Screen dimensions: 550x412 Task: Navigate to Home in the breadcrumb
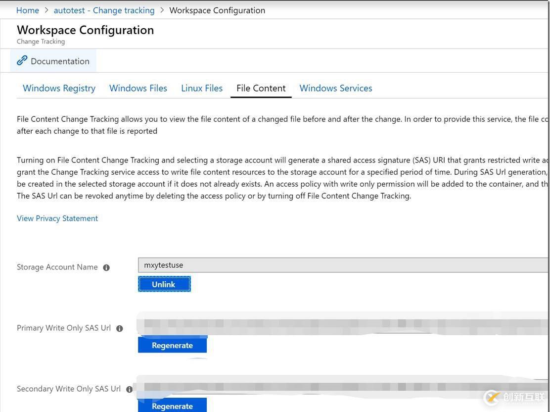pyautogui.click(x=27, y=10)
